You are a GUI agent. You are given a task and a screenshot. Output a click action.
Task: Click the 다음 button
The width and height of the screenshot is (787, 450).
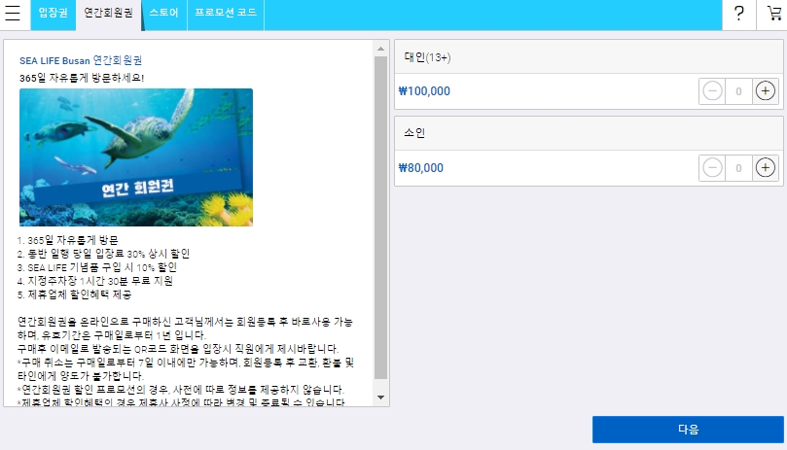click(688, 430)
